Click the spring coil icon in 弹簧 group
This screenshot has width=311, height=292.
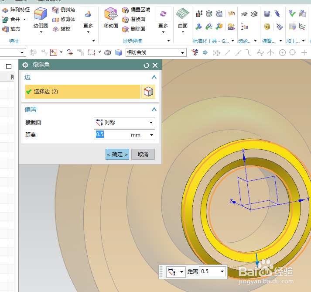[x=267, y=14]
